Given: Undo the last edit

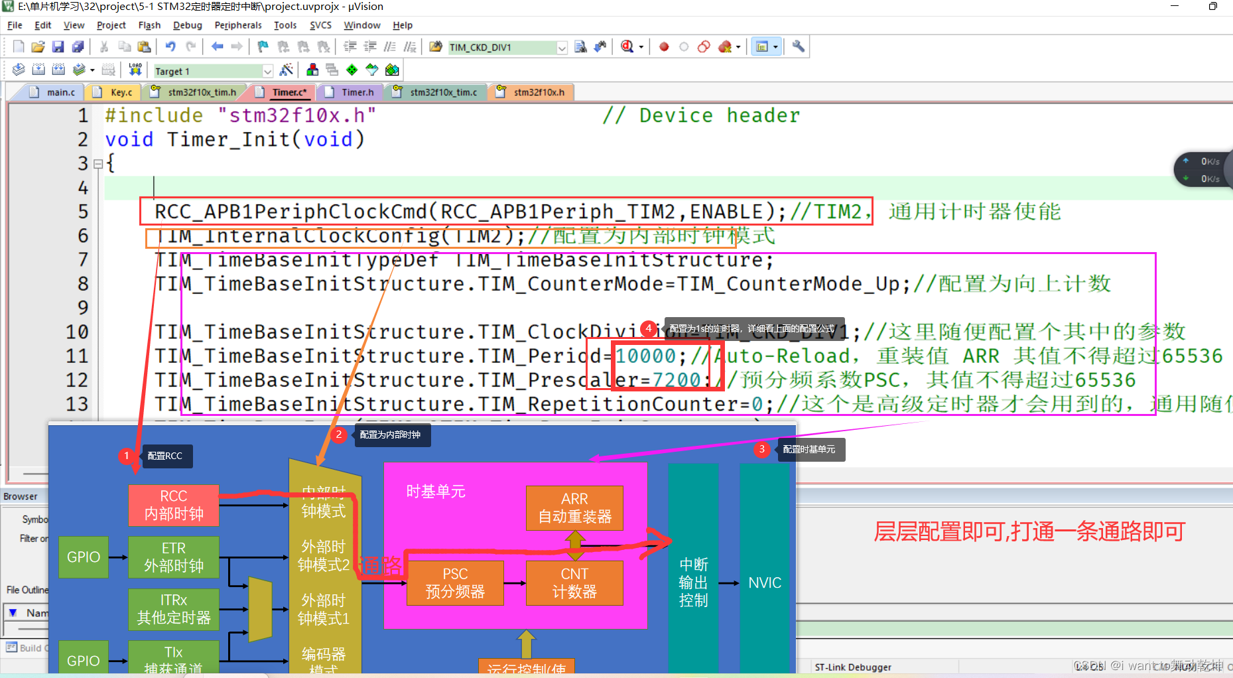Looking at the screenshot, I should [x=170, y=46].
